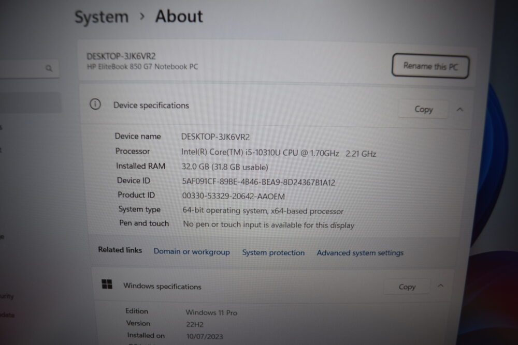Viewport: 518px width, 345px height.
Task: Click the search magnifier icon in sidebar
Action: (49, 68)
